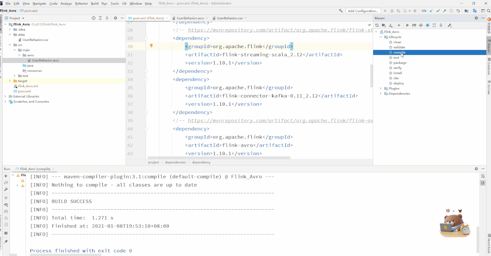Open mvnrepository link on line 39
The image size is (491, 256).
coord(280,120)
